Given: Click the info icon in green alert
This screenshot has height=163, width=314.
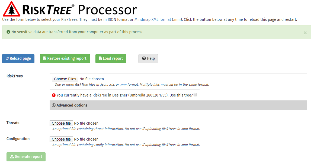Looking at the screenshot, I should pos(8,32).
